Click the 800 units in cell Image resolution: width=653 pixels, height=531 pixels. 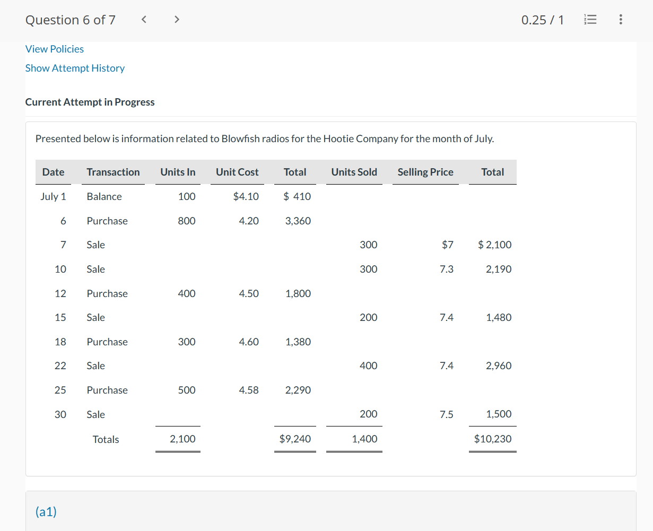(x=187, y=221)
